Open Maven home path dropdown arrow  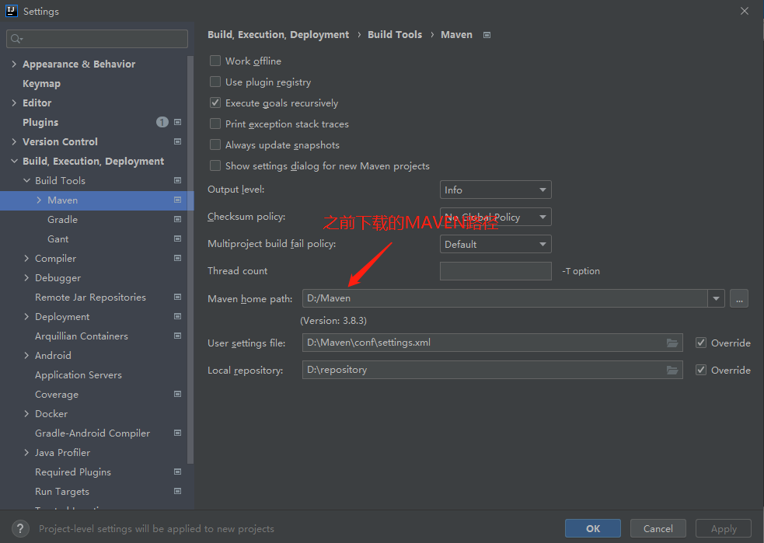pyautogui.click(x=717, y=298)
